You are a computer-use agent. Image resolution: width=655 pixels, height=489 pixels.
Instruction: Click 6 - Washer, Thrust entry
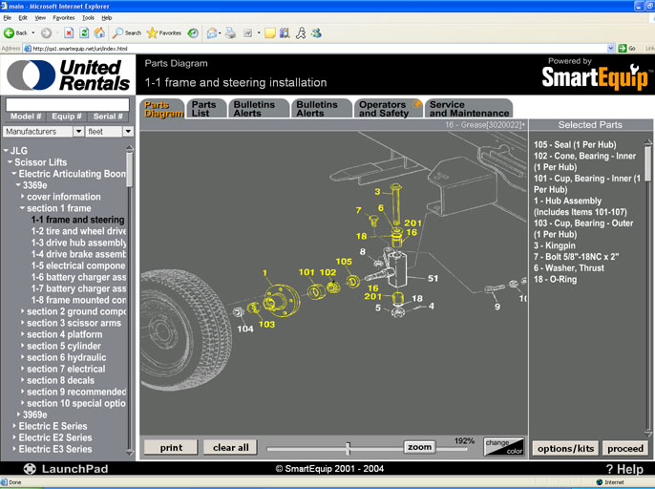pyautogui.click(x=569, y=268)
